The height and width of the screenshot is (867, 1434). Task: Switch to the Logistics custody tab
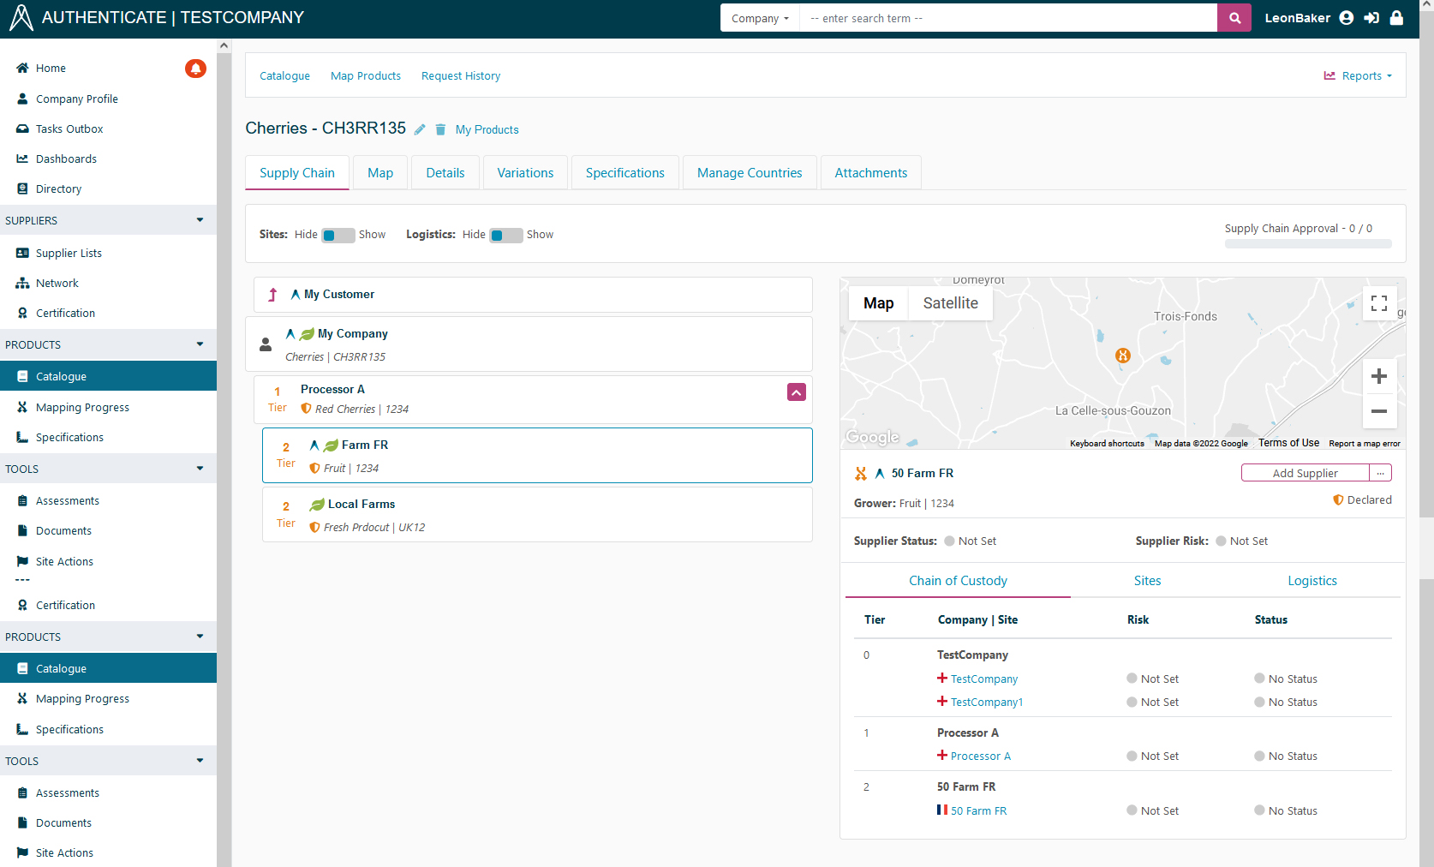click(1312, 581)
